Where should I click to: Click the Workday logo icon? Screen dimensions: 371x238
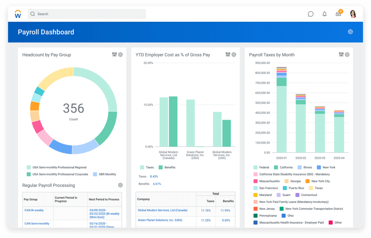pos(18,14)
